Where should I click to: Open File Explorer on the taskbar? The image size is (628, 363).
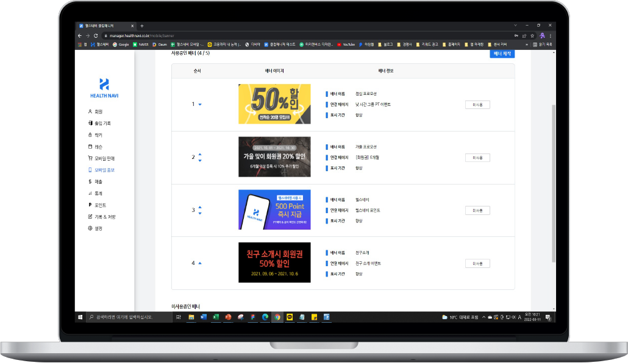click(x=191, y=317)
